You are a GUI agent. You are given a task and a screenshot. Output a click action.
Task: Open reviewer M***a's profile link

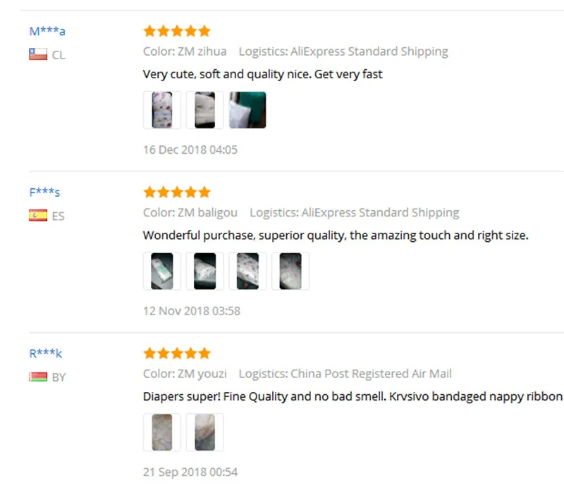coord(47,31)
